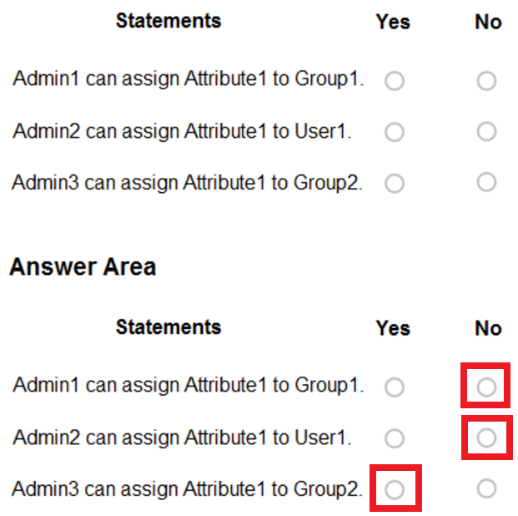Click Answer Area statement text about Admin3 and Group2

click(x=188, y=488)
